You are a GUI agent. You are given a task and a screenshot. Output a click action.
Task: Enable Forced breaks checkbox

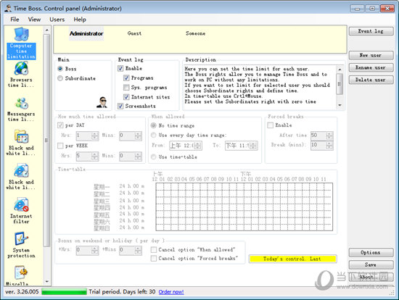pyautogui.click(x=271, y=125)
